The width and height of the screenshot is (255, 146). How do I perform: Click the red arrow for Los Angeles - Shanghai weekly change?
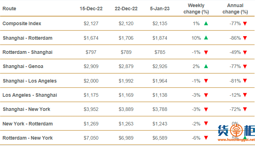coord(206,95)
